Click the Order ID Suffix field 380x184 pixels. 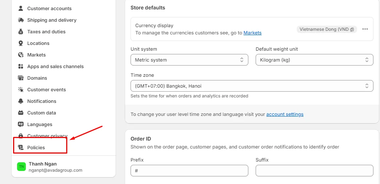pos(314,171)
